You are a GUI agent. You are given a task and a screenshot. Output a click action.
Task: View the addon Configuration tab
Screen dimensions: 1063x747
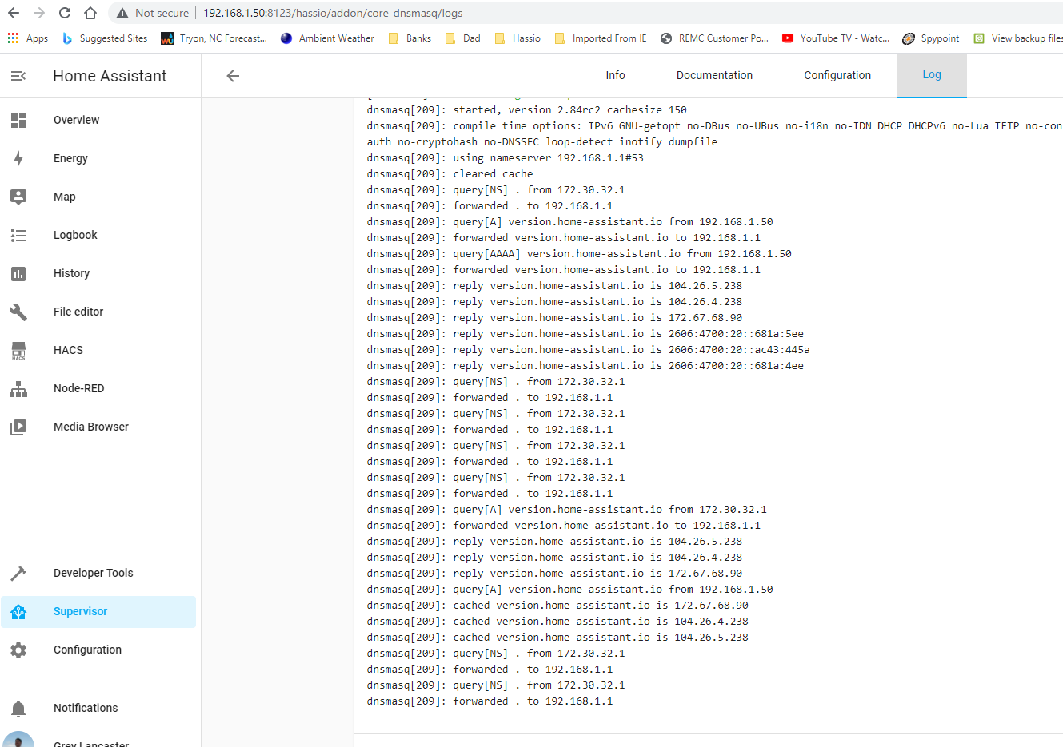(837, 75)
